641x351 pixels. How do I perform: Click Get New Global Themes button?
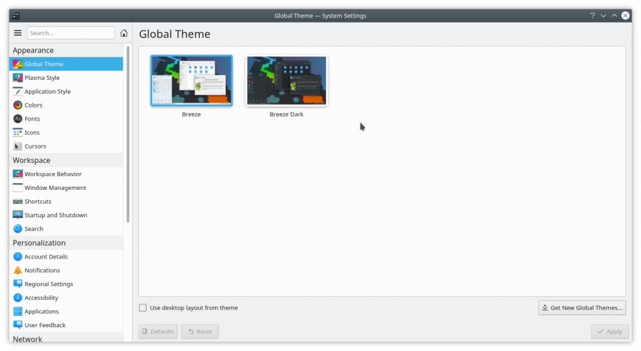tap(582, 308)
